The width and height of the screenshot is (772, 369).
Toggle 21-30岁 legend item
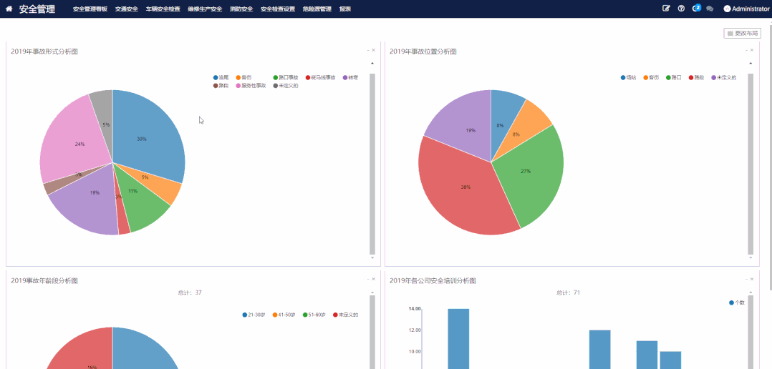(x=254, y=315)
